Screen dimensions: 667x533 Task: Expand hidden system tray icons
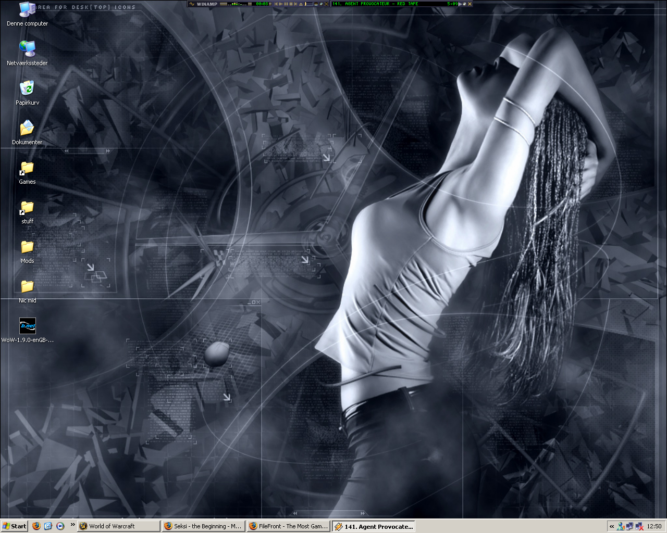point(612,526)
